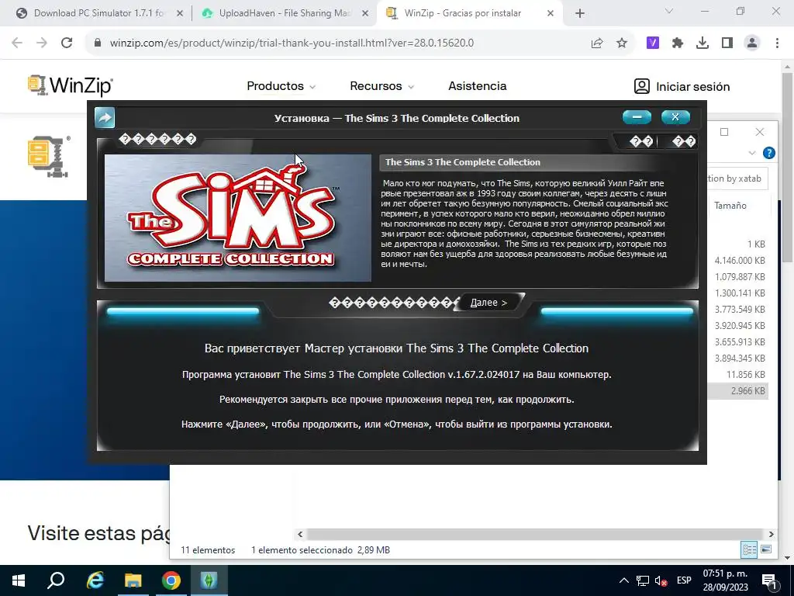Click scroll left arrow in explorer
This screenshot has height=596, width=794.
click(x=300, y=534)
